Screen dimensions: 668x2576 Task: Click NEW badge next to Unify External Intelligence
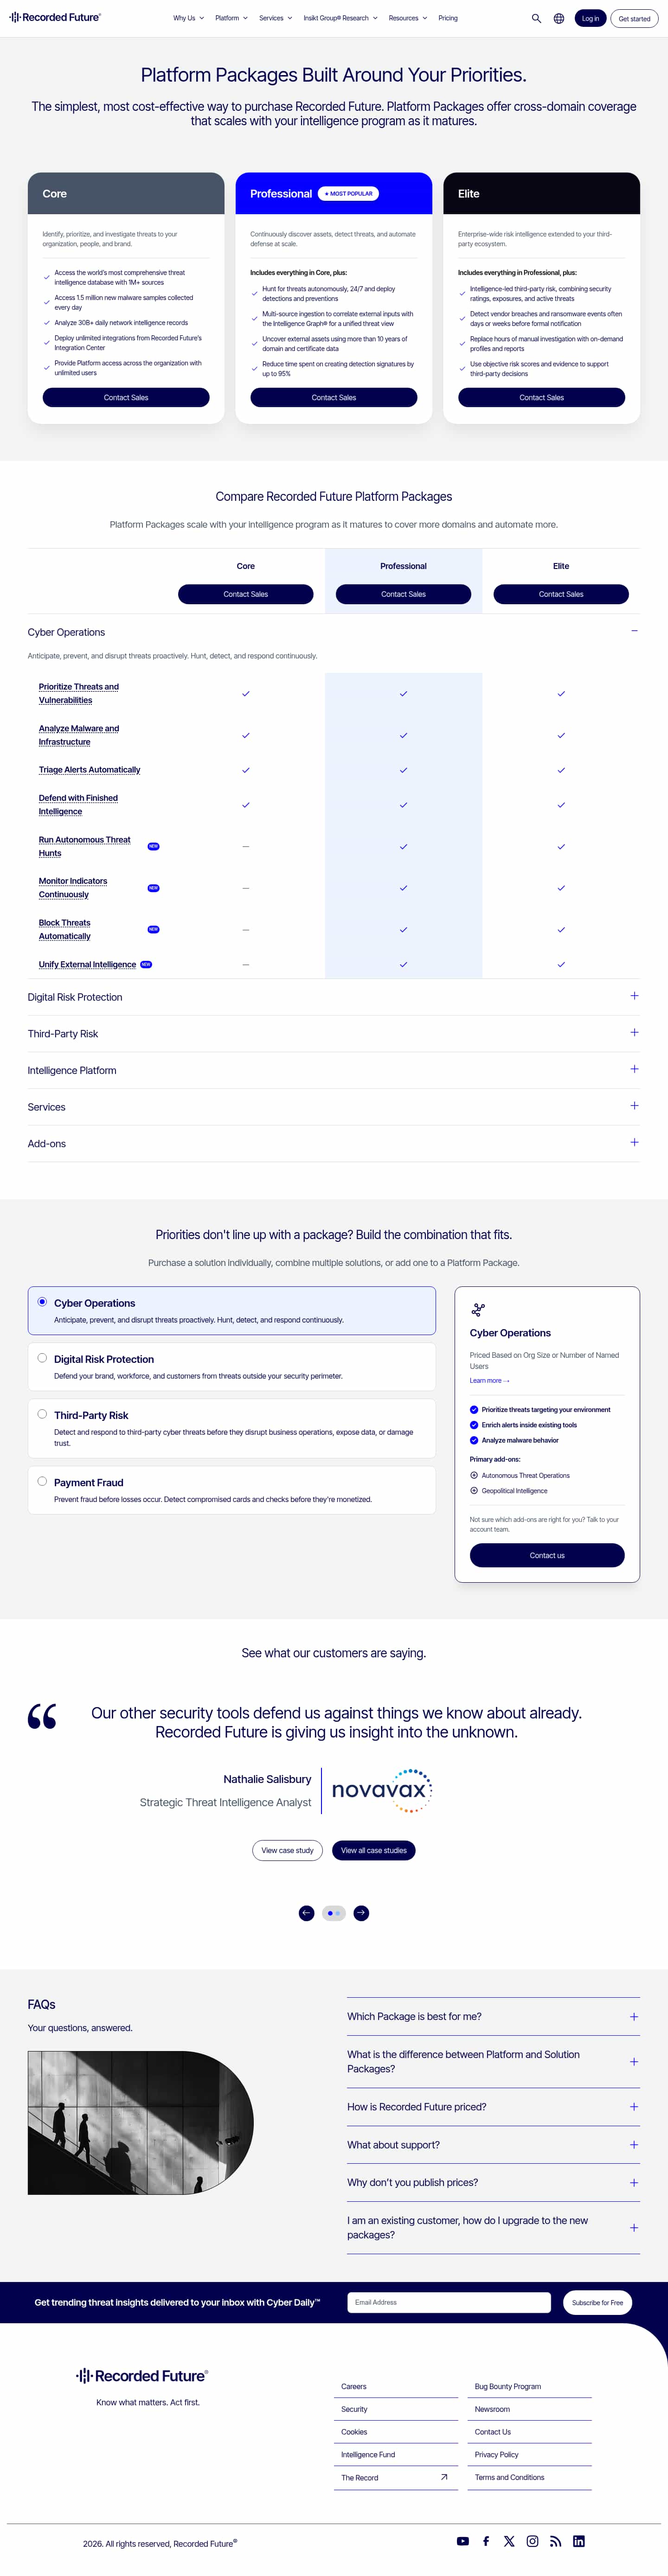click(x=146, y=965)
